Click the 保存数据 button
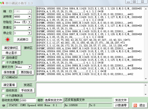Screen dimensions: 148x109 (x=9, y=72)
